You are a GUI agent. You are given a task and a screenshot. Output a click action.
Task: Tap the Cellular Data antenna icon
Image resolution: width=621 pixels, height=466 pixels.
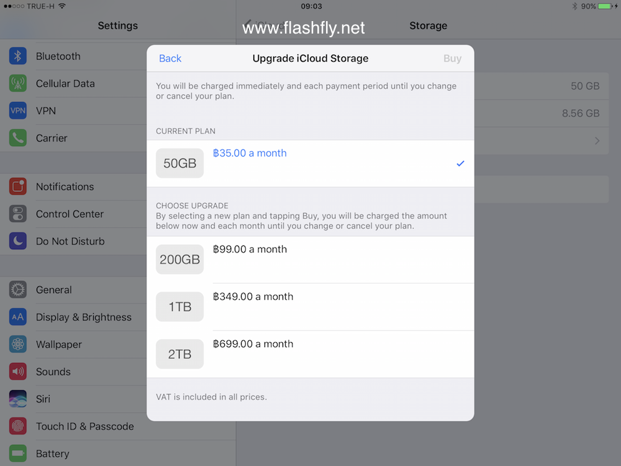[x=18, y=83]
